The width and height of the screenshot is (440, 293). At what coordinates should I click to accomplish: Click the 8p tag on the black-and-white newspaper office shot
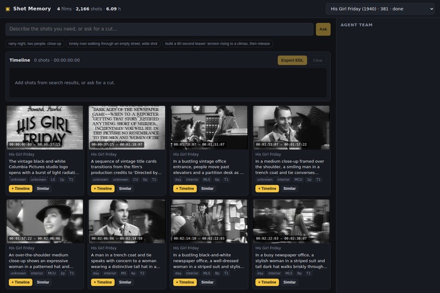point(217,273)
